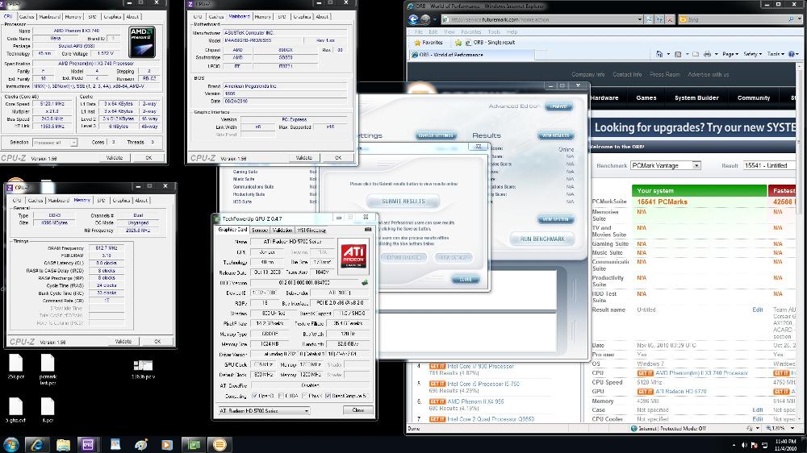Click the IE vertical scrollbar

[800, 242]
